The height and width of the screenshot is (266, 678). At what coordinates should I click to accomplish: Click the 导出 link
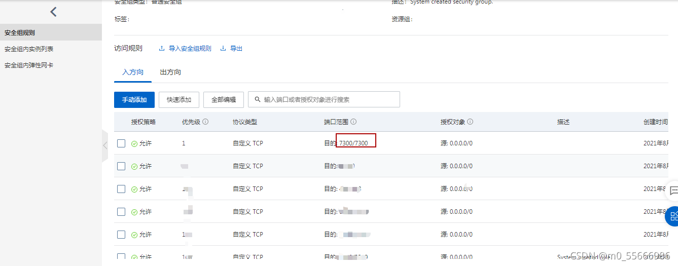point(236,49)
